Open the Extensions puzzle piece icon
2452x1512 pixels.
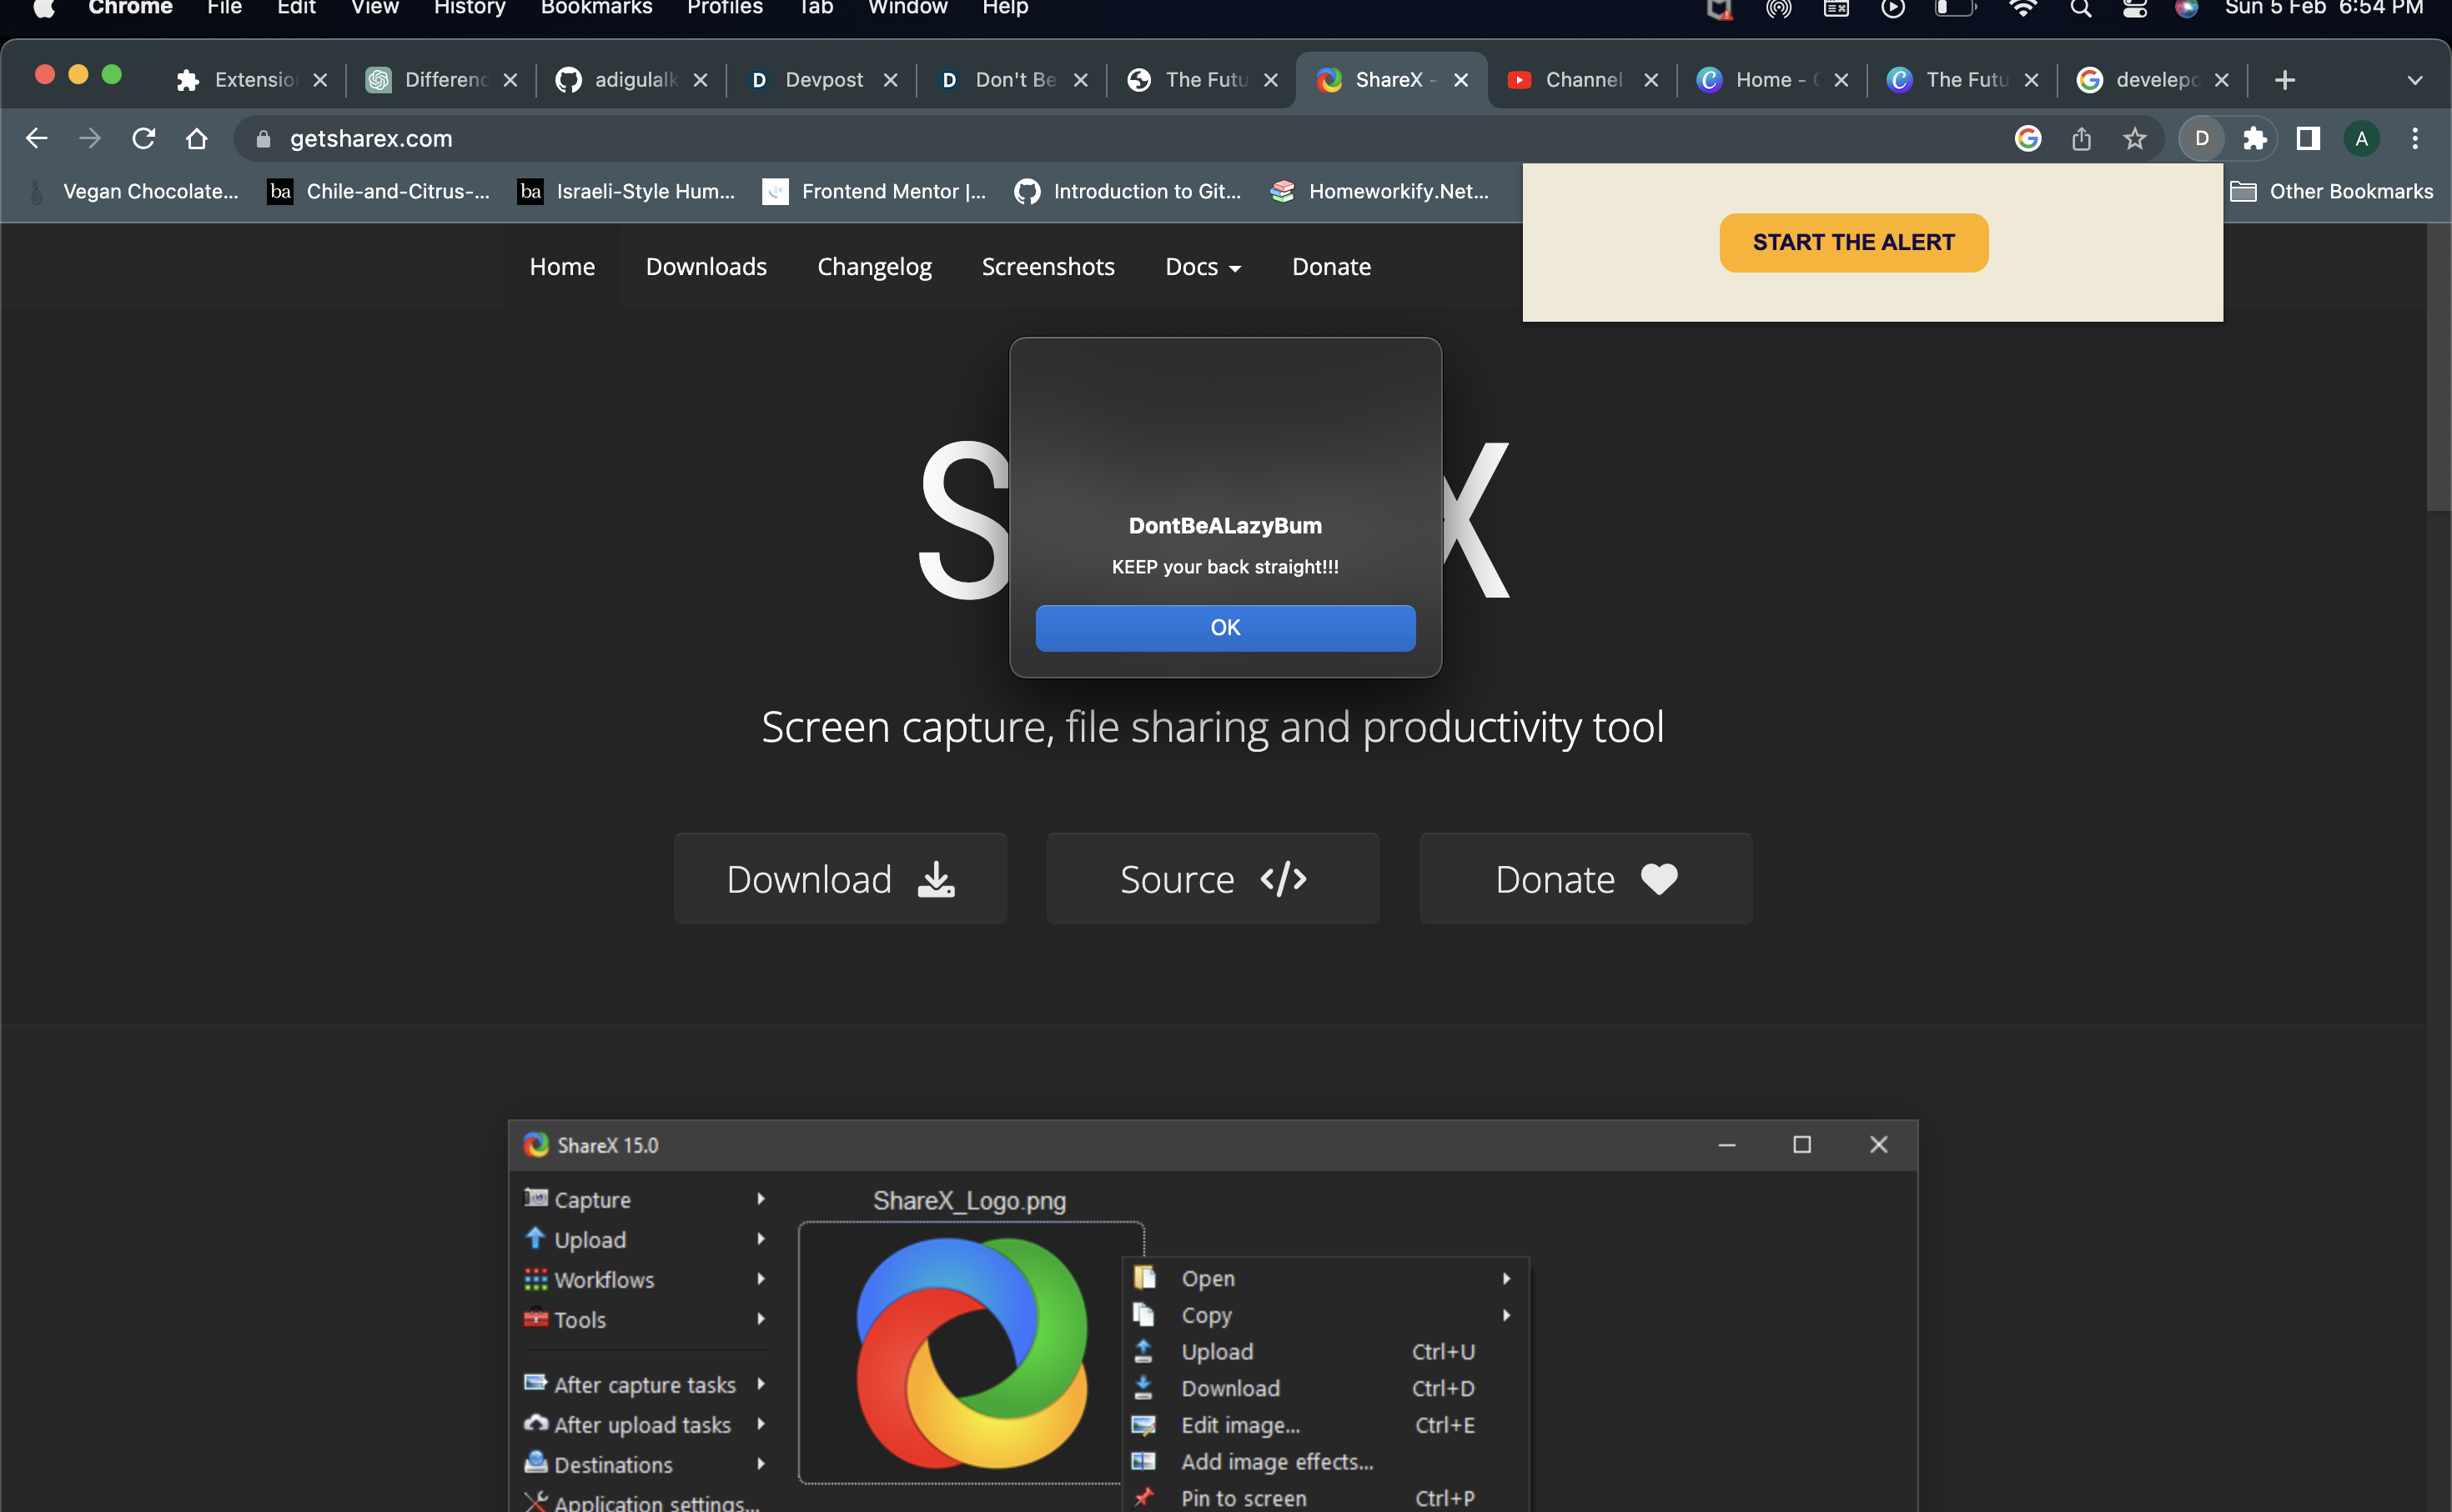pyautogui.click(x=2255, y=138)
